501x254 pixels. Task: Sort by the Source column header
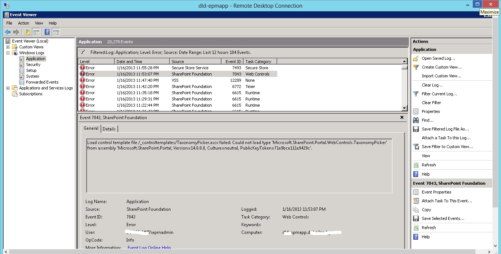[x=195, y=62]
